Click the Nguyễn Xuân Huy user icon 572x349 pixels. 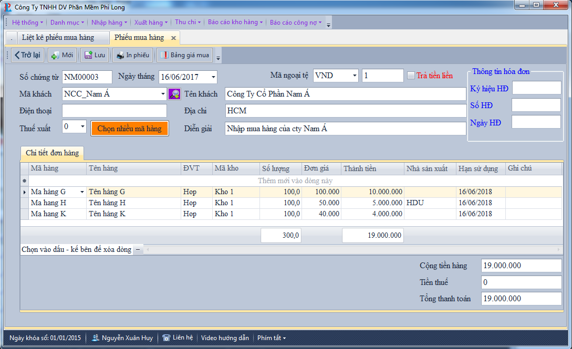95,337
